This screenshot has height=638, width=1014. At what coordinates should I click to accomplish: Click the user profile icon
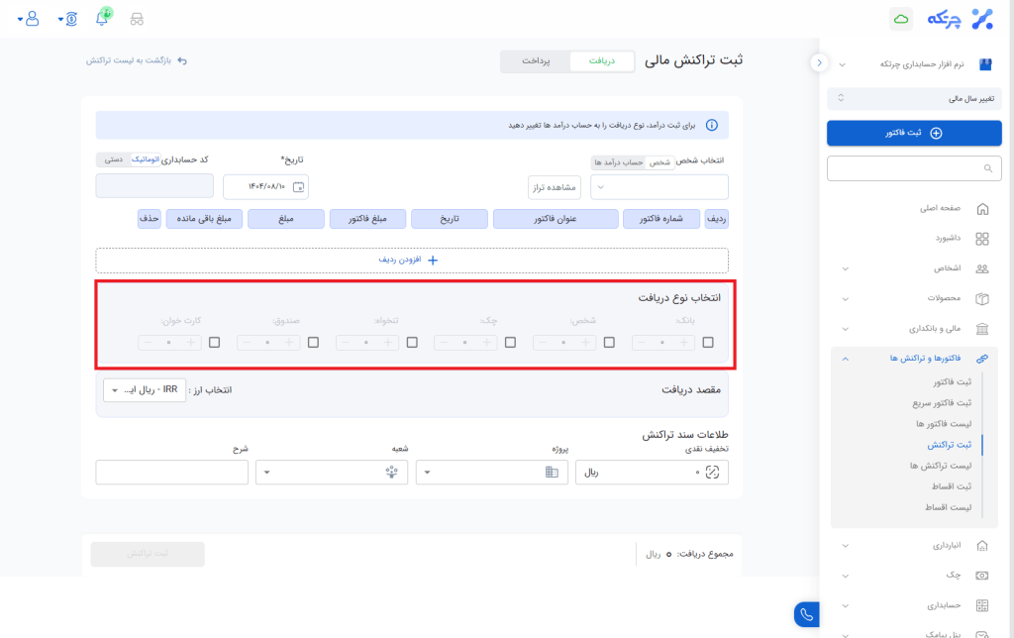[x=33, y=19]
